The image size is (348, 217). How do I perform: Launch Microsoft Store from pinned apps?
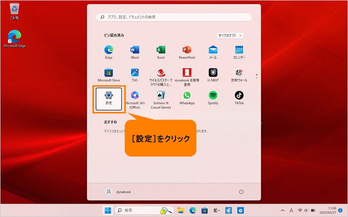(x=109, y=75)
